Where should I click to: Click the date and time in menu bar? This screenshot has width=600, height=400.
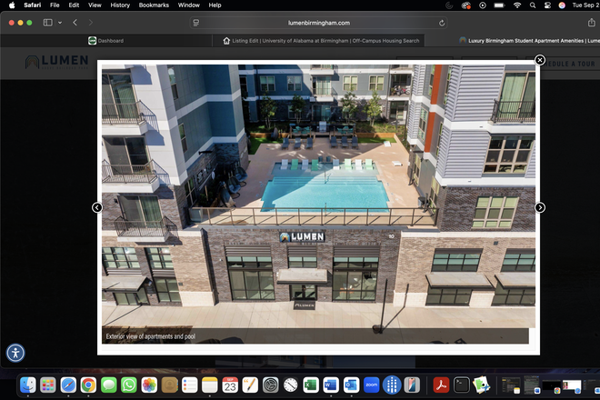pos(585,5)
